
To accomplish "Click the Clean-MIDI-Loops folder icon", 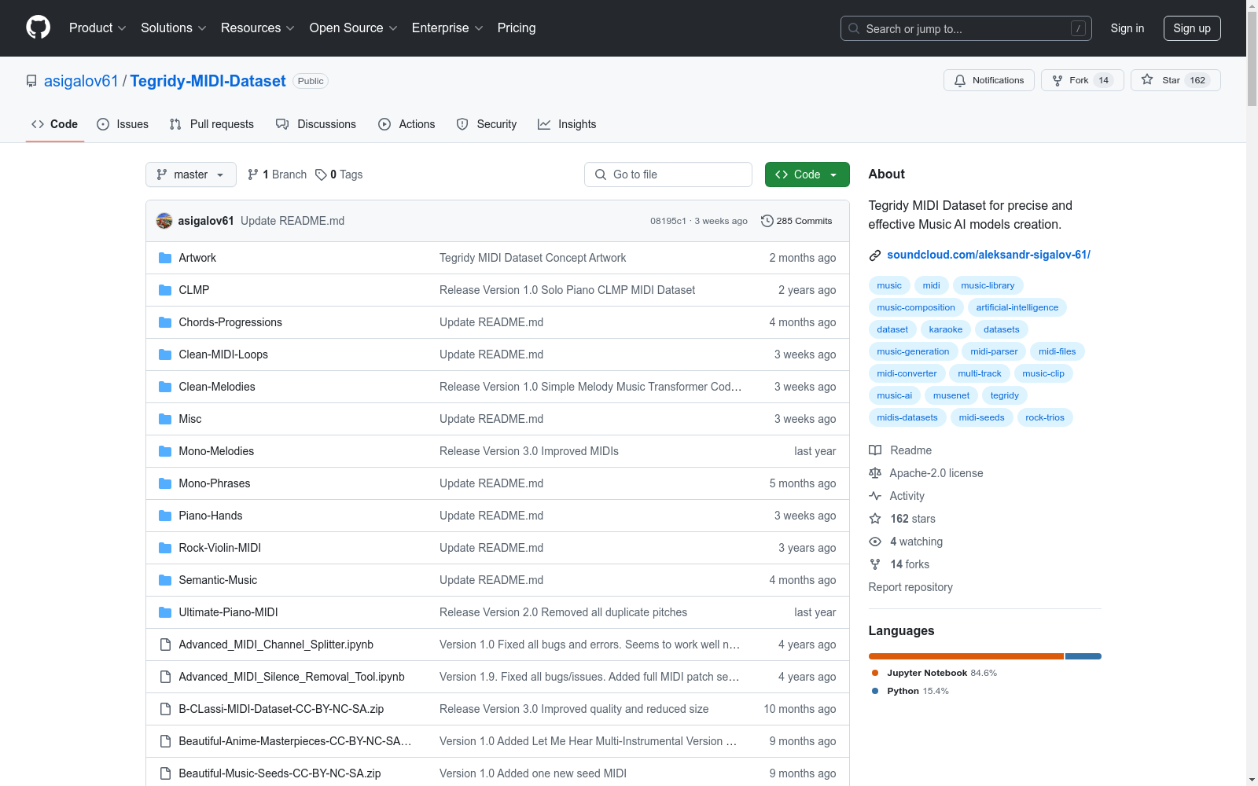I will tap(165, 354).
